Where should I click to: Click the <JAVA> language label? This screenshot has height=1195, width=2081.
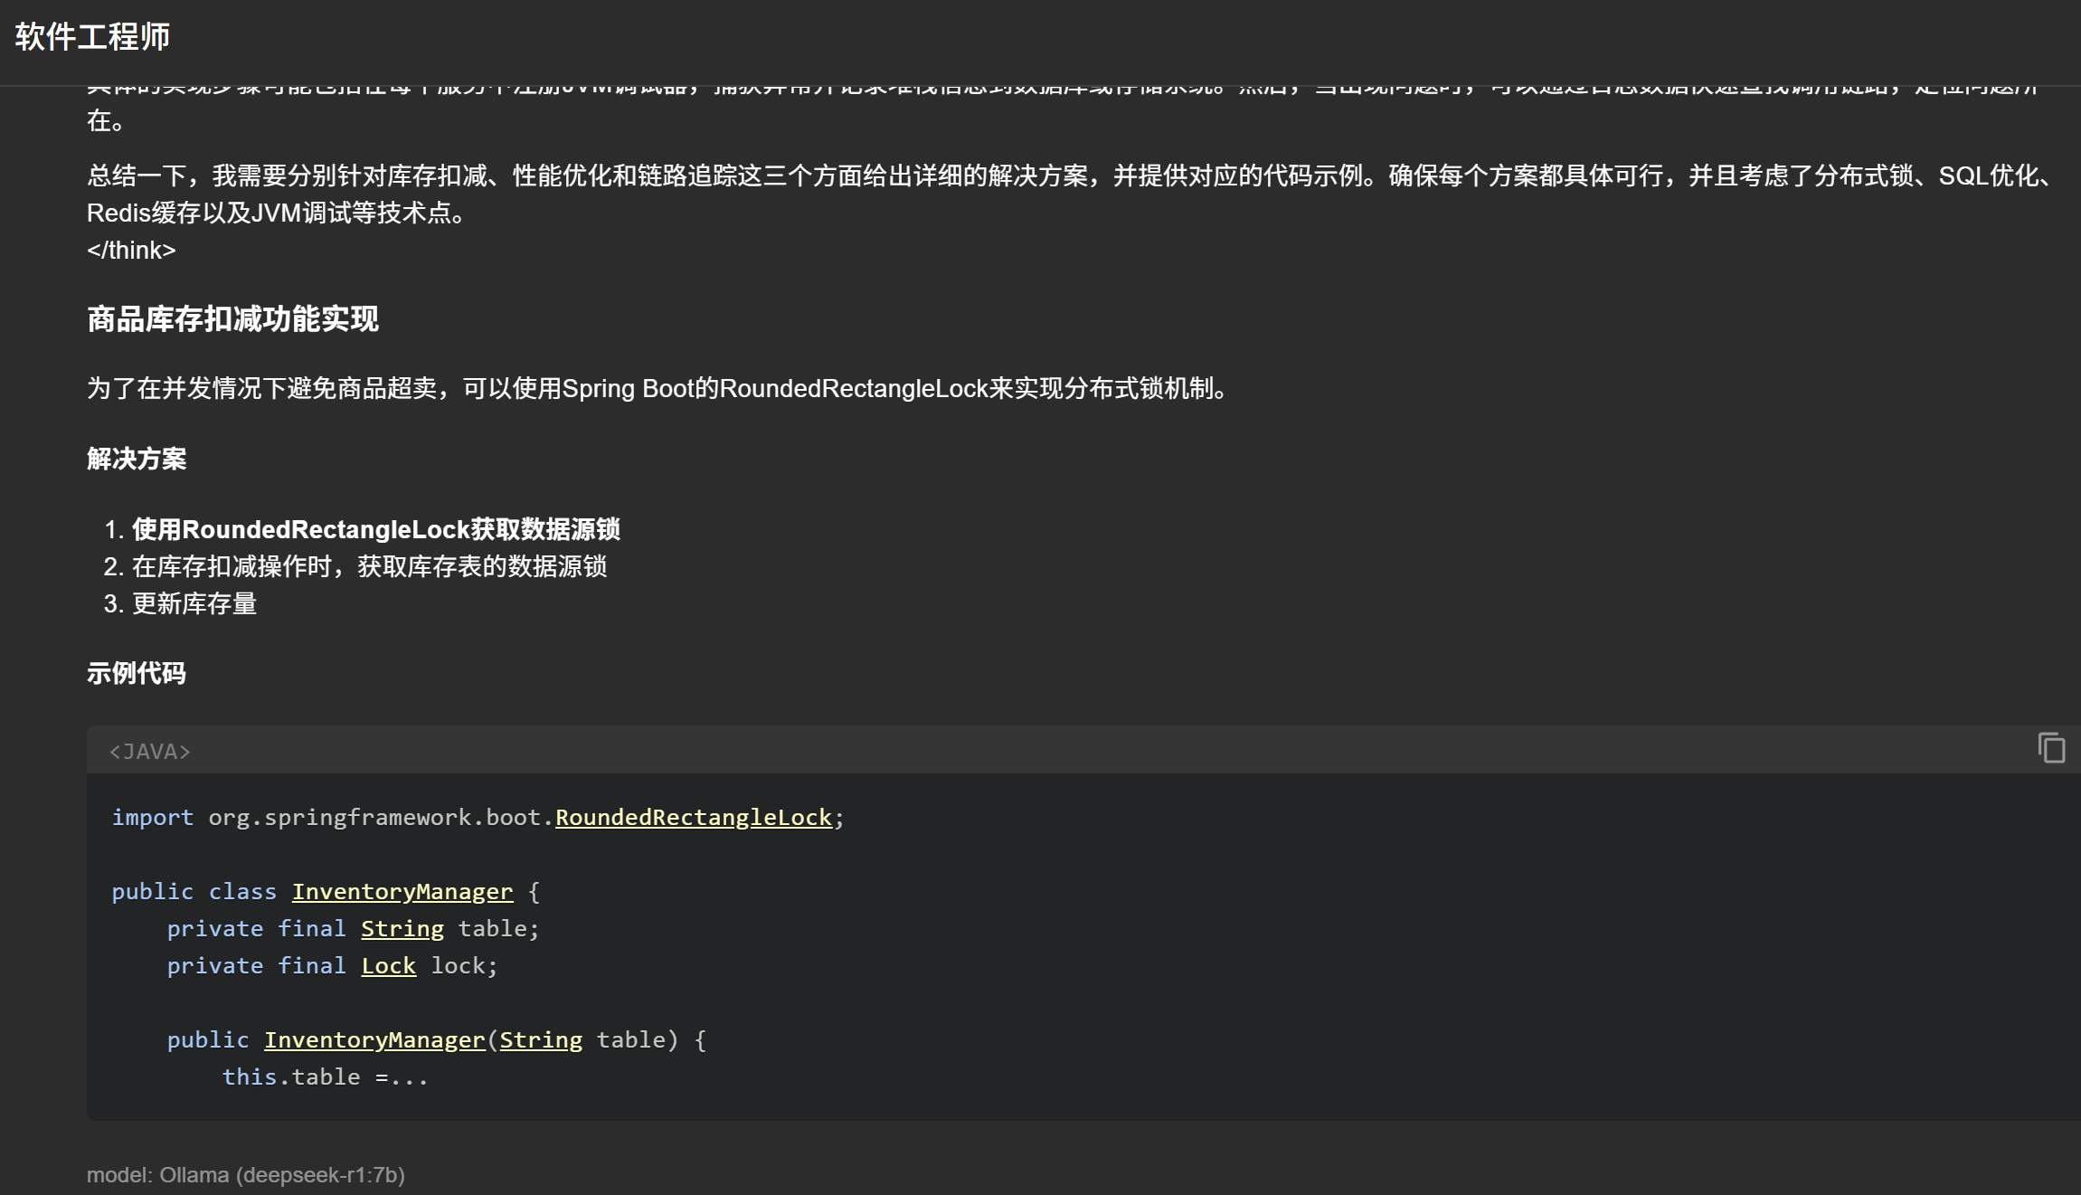tap(150, 752)
